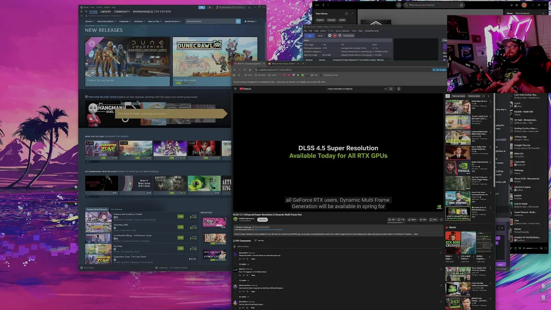Image resolution: width=551 pixels, height=310 pixels.
Task: Open the comments Sort by menu
Action: 259,241
